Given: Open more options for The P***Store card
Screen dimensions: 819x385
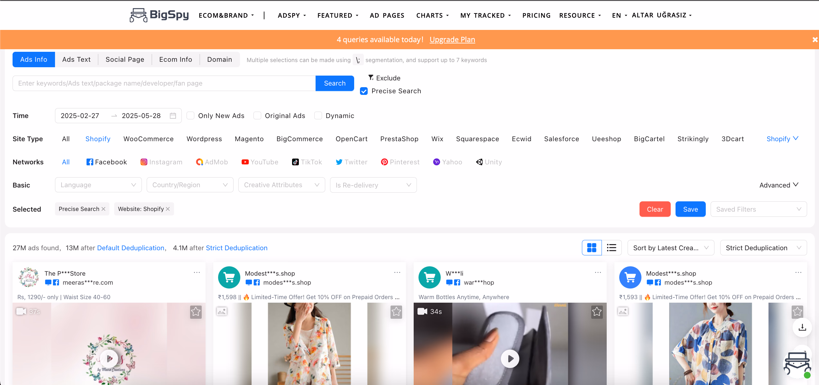Looking at the screenshot, I should (197, 273).
